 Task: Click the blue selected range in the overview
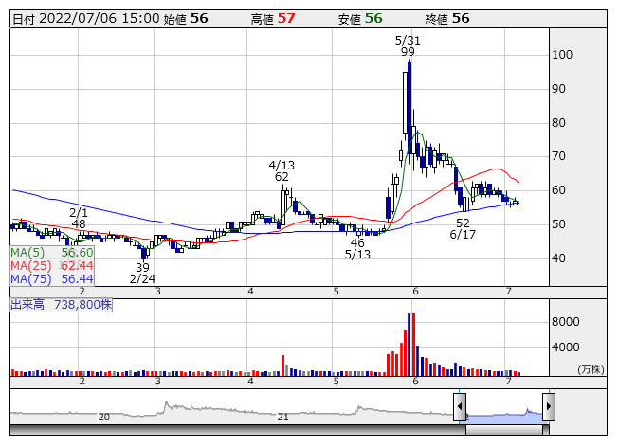(x=503, y=415)
